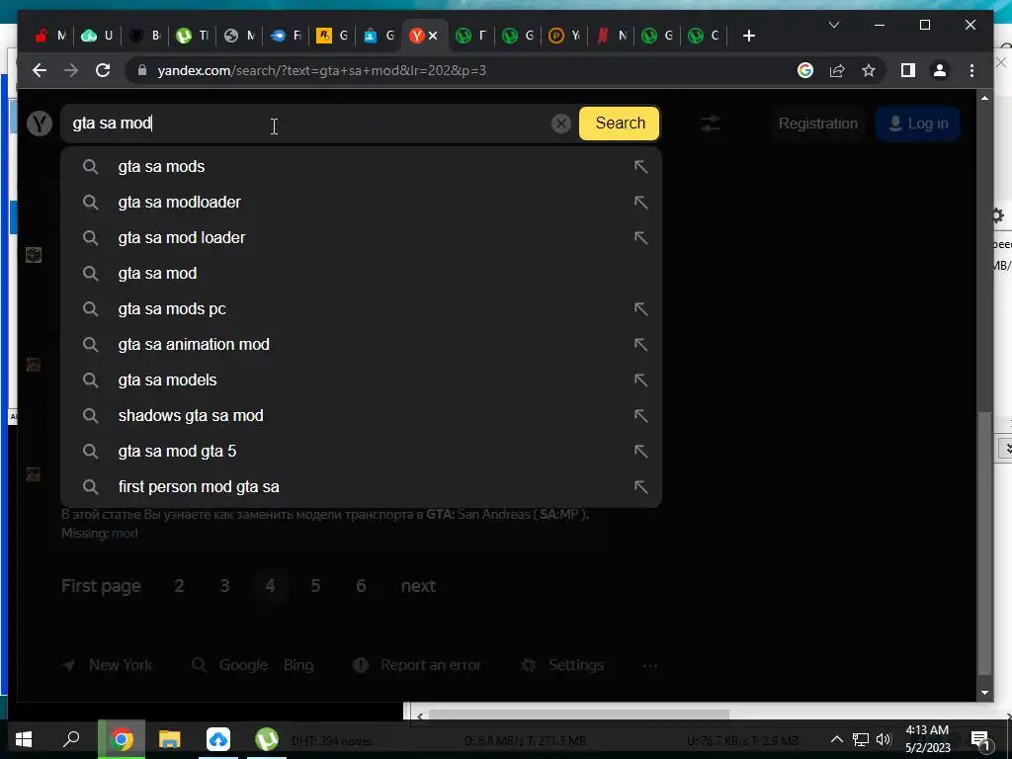Open a new browser tab
The width and height of the screenshot is (1012, 759).
tap(749, 36)
